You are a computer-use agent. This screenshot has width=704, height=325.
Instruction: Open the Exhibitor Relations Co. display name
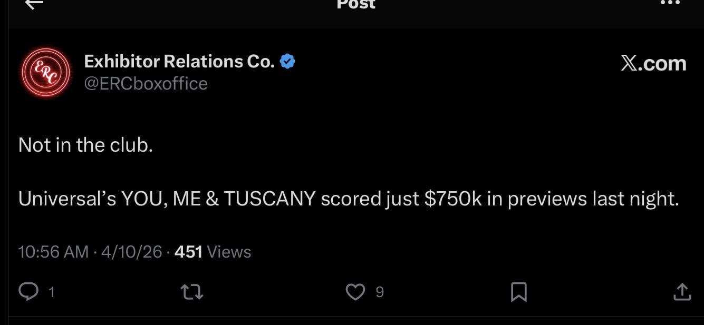pyautogui.click(x=179, y=62)
